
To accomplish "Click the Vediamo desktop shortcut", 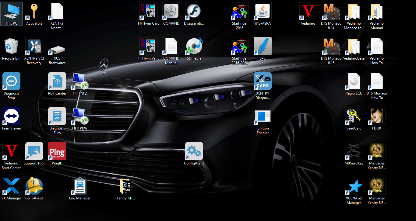I will [x=308, y=11].
